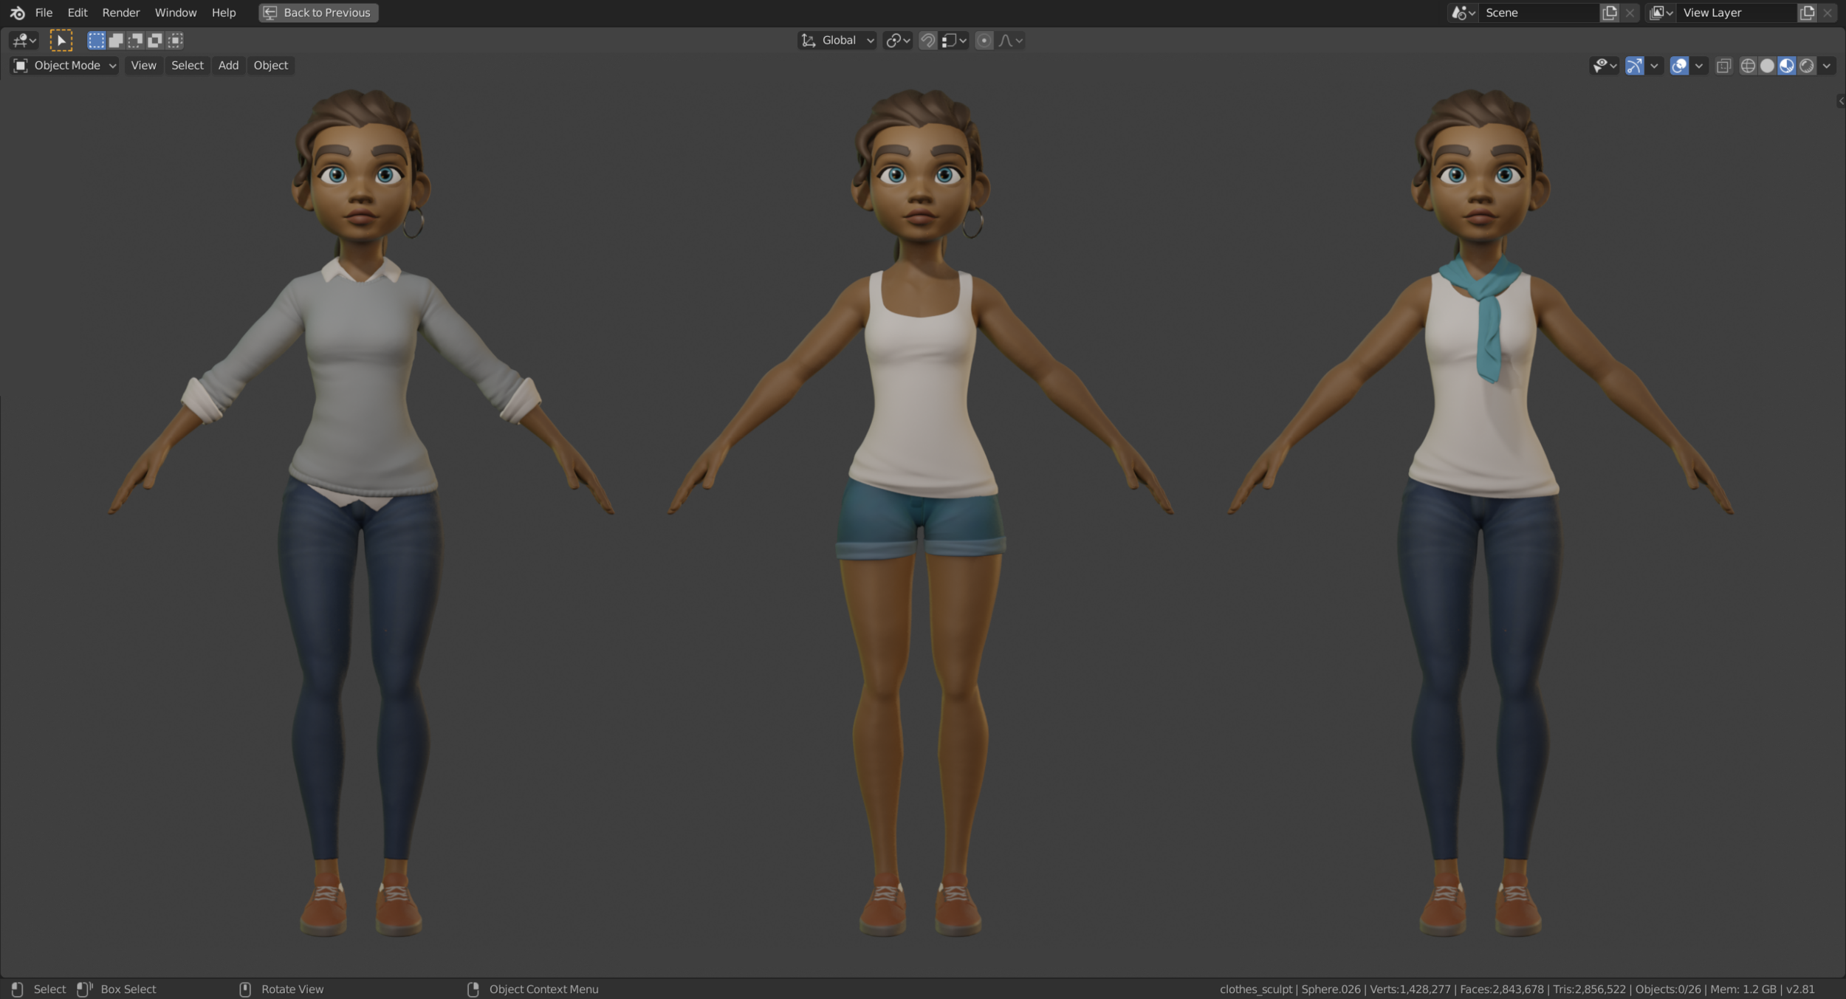The width and height of the screenshot is (1846, 999).
Task: Open the Object Mode dropdown
Action: (x=63, y=65)
